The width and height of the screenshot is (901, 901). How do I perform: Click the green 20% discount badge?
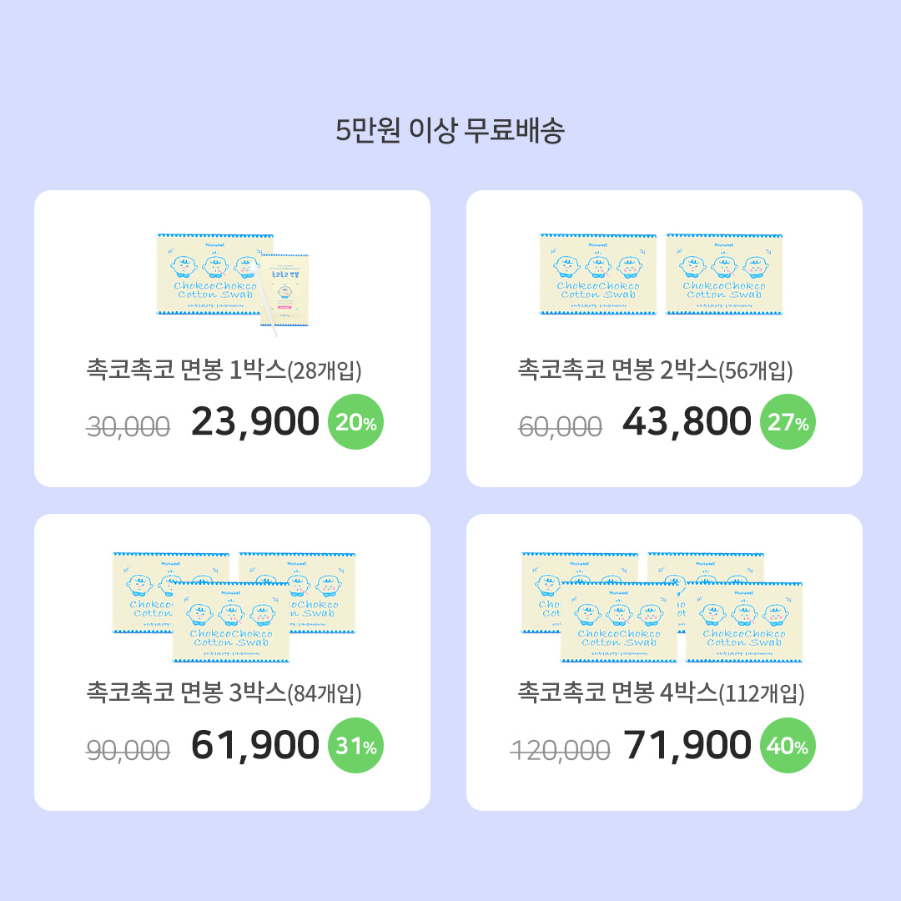356,423
